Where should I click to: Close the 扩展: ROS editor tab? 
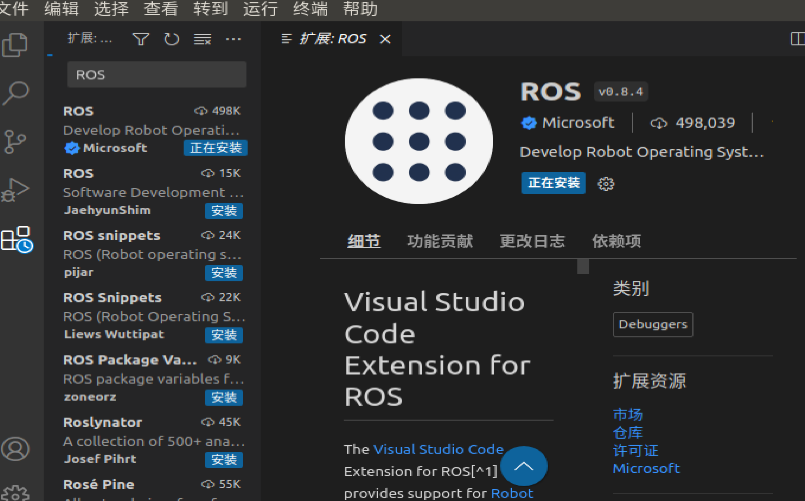(x=385, y=39)
